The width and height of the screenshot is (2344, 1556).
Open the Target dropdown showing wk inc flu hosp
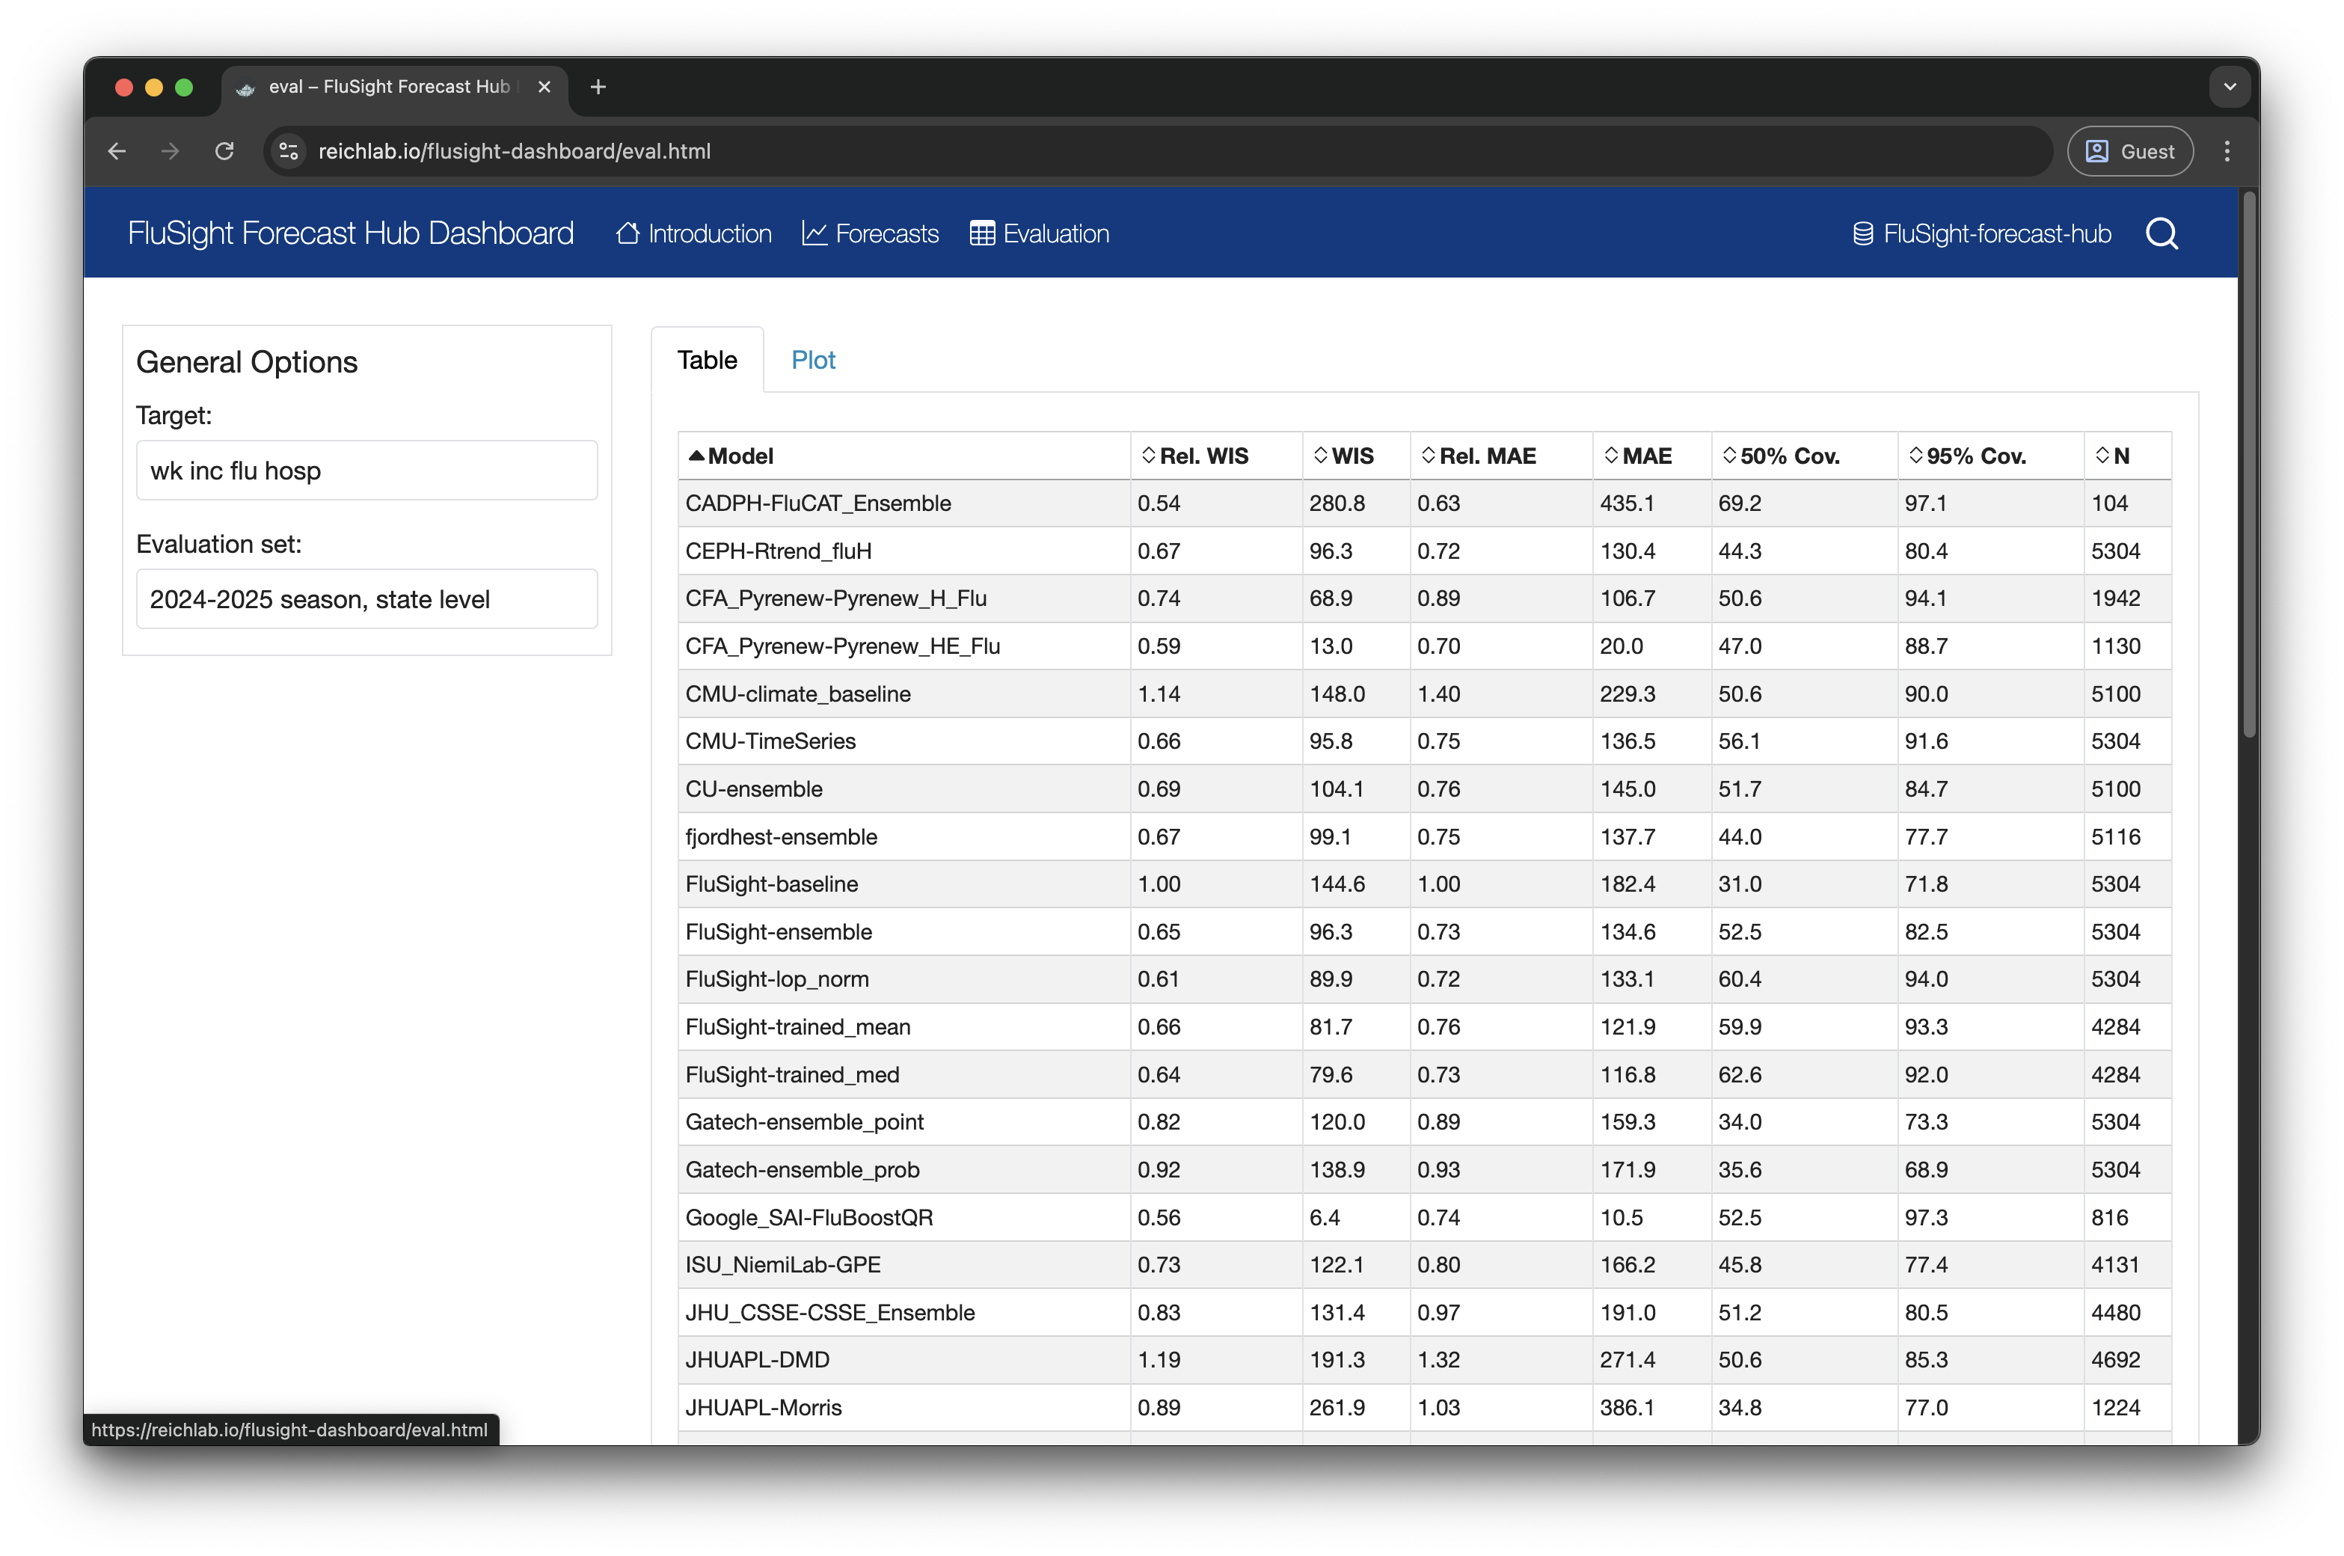[x=366, y=471]
